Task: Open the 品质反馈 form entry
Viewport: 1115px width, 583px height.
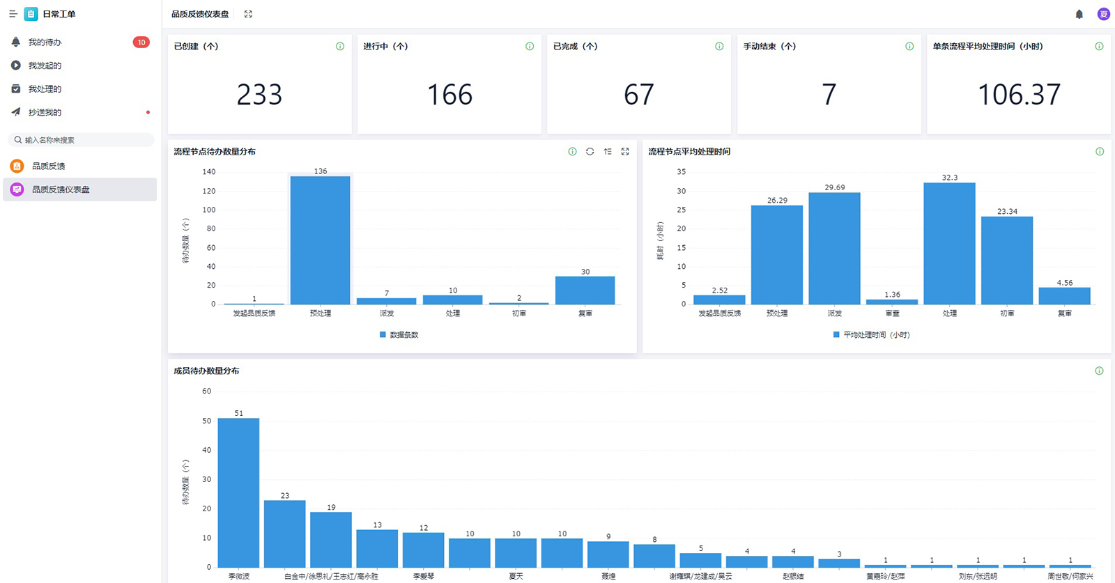Action: pos(48,166)
